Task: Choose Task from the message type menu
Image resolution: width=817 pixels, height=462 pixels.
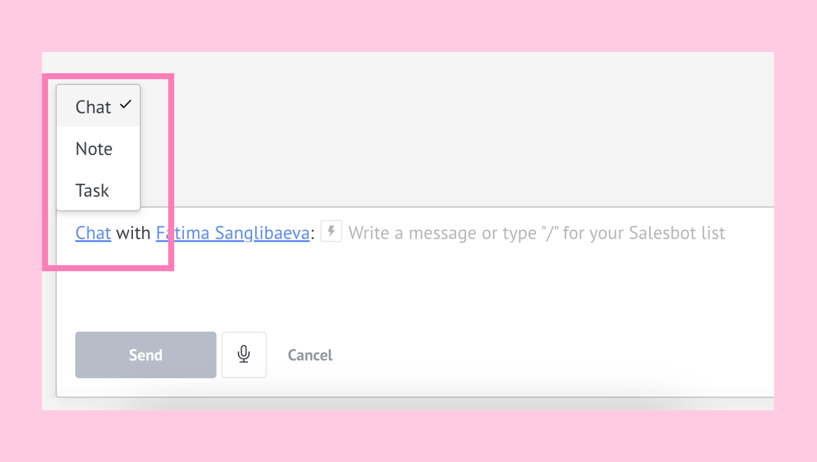Action: [98, 190]
